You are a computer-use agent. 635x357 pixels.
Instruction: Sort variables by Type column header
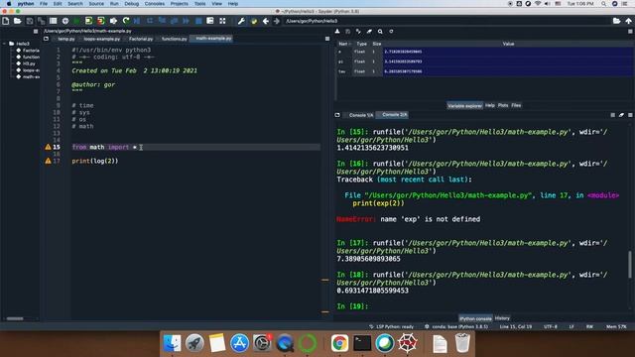pyautogui.click(x=361, y=44)
